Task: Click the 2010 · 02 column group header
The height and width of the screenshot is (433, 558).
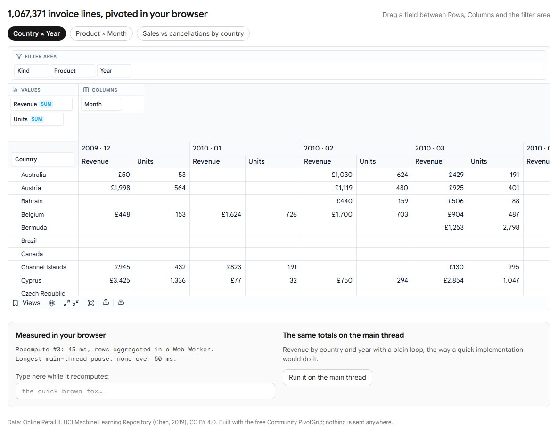Action: click(356, 148)
